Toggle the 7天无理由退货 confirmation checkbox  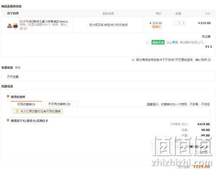tap(133, 60)
